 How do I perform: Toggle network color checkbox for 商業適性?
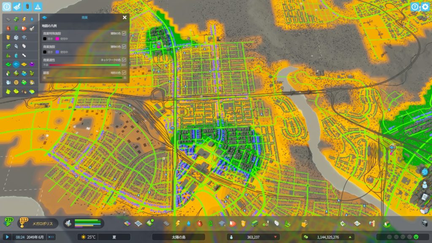[x=124, y=60]
